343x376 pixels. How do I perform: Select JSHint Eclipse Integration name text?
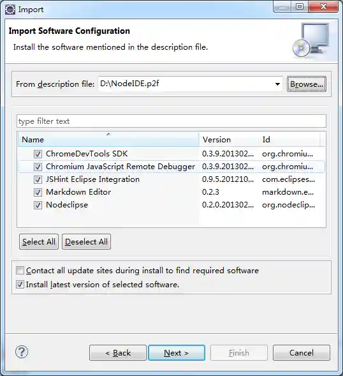pyautogui.click(x=92, y=179)
